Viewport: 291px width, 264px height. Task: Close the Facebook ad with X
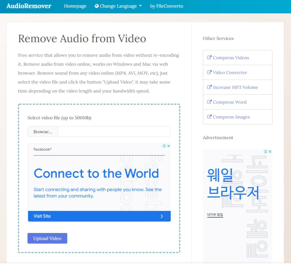tap(169, 146)
